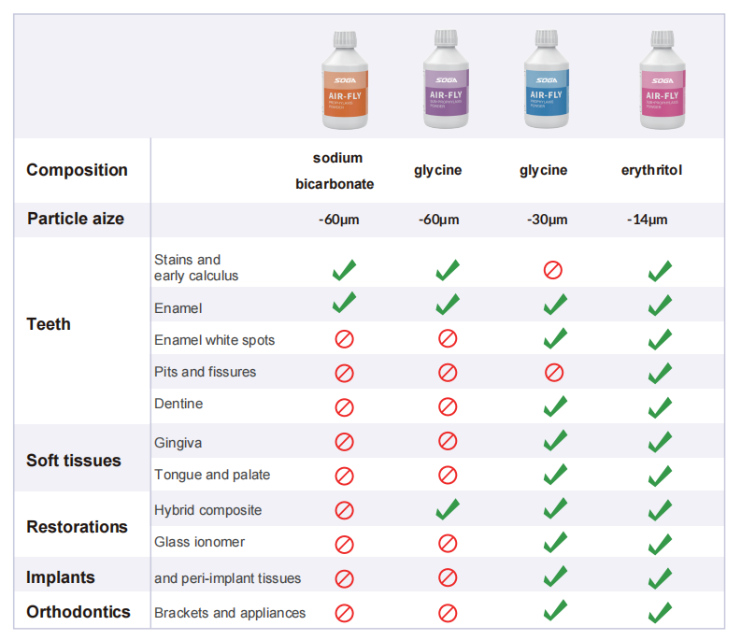The width and height of the screenshot is (741, 640).
Task: Click -30µm glycine checkmark for Dentine
Action: tap(555, 406)
